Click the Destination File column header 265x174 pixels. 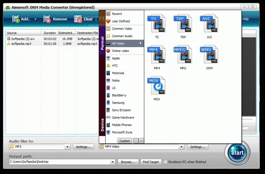tap(87, 33)
